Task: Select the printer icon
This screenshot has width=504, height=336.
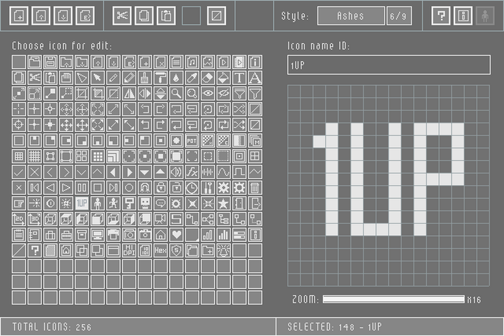Action: click(x=113, y=235)
